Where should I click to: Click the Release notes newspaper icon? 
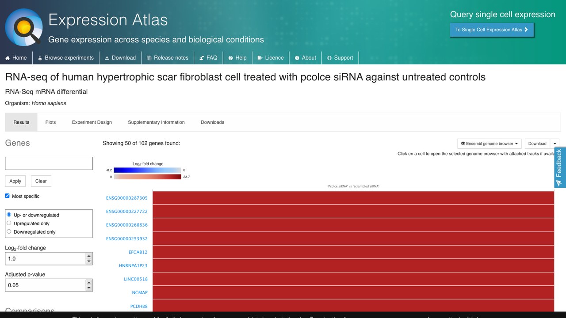149,58
